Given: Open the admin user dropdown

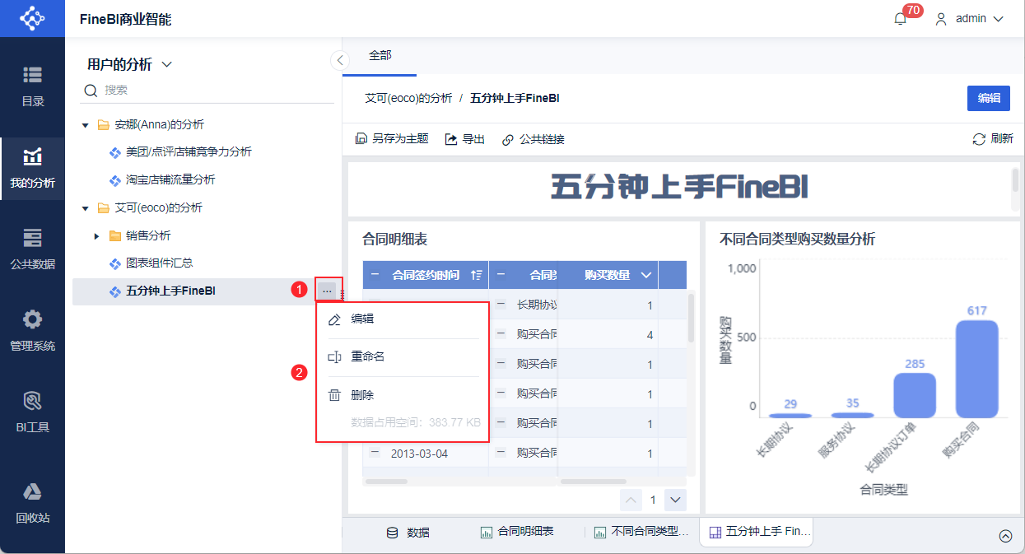Looking at the screenshot, I should pos(970,19).
